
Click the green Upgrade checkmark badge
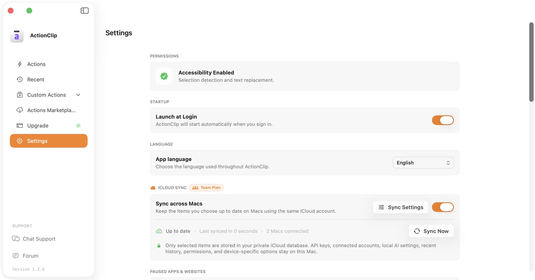(78, 125)
